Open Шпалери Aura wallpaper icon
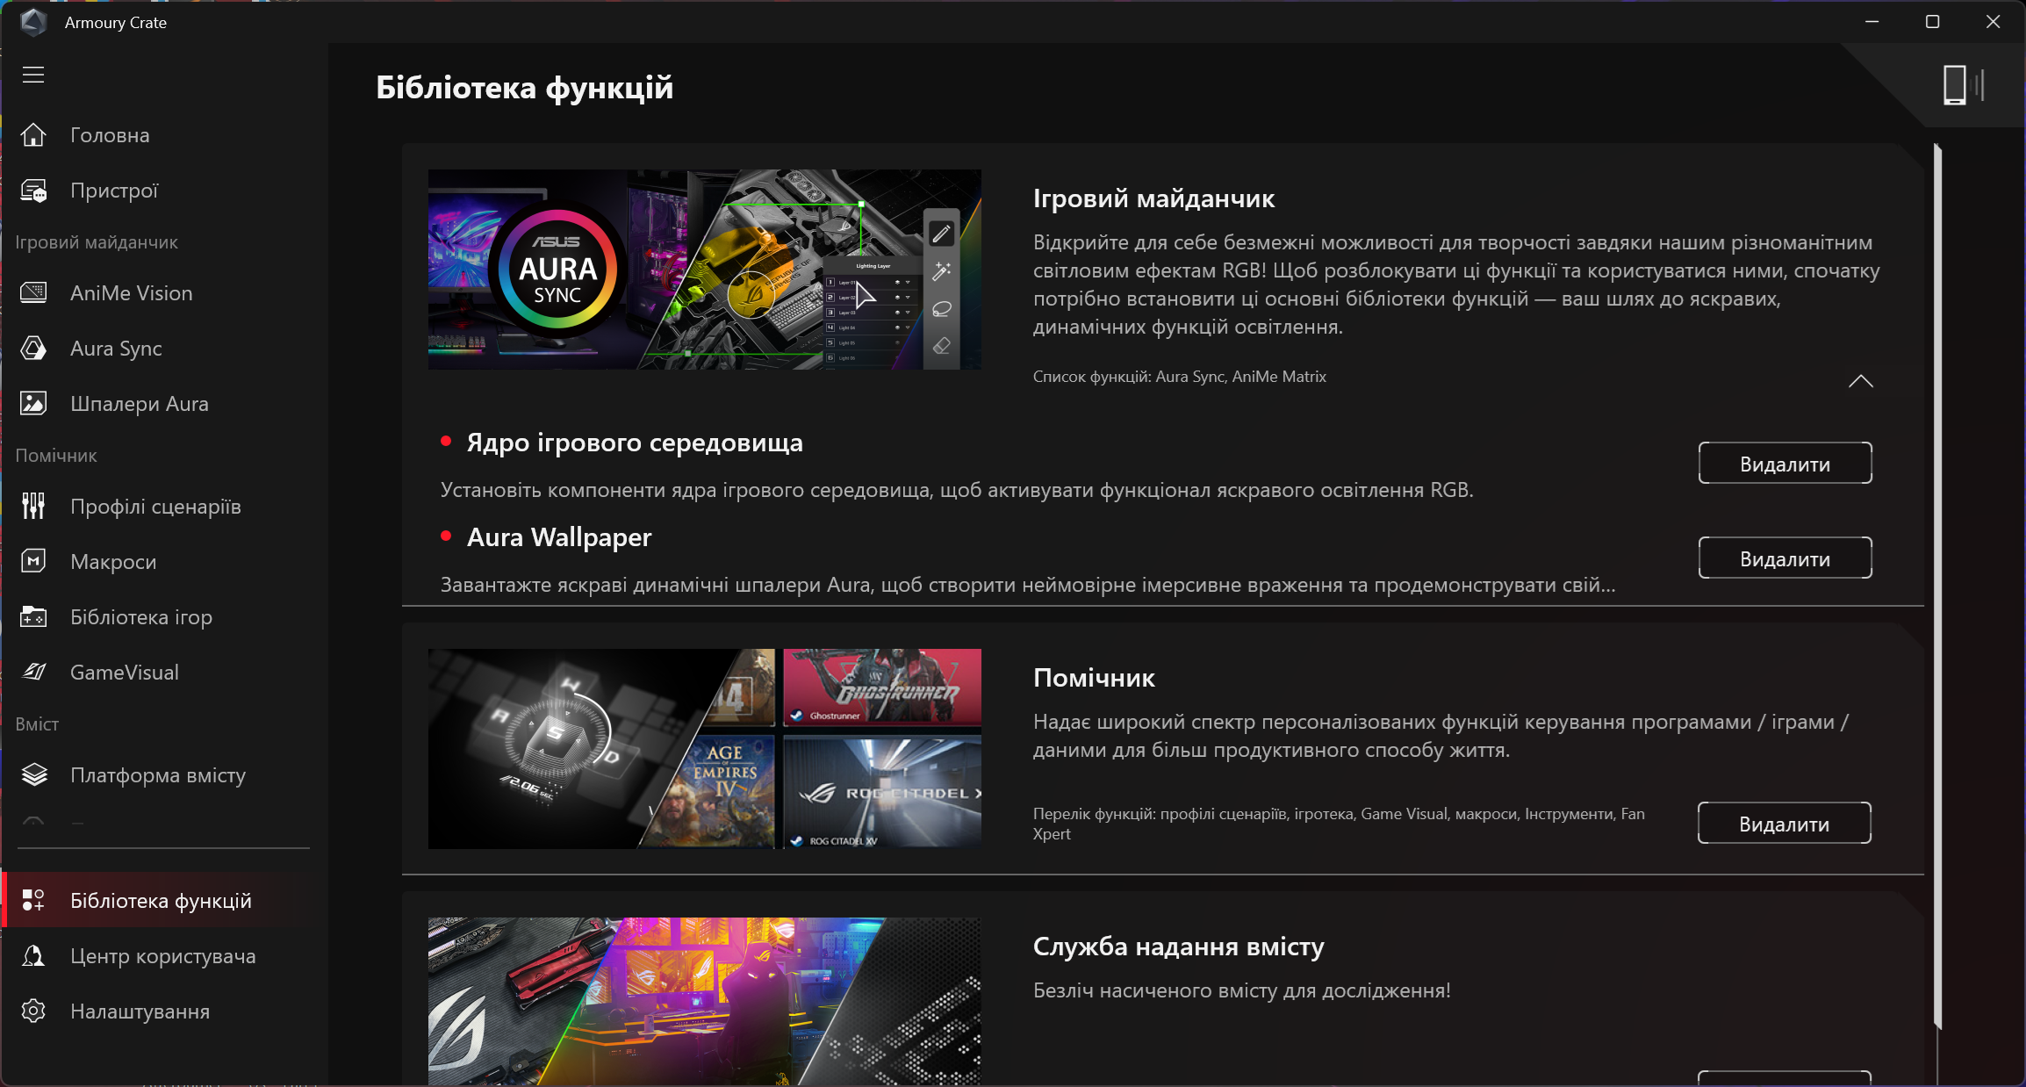 (x=33, y=404)
